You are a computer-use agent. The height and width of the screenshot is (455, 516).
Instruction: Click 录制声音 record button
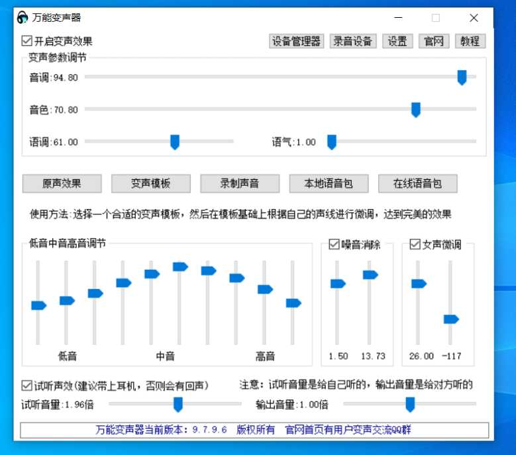pos(240,183)
